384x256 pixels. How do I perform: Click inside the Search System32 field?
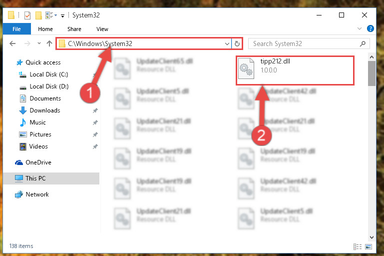tap(305, 43)
